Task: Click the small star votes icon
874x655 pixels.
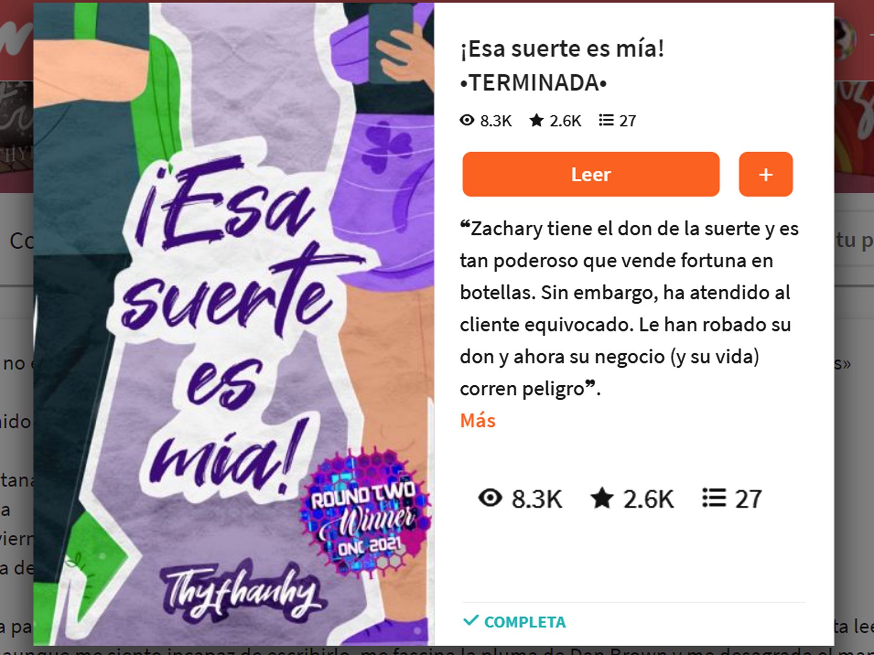Action: [x=537, y=120]
